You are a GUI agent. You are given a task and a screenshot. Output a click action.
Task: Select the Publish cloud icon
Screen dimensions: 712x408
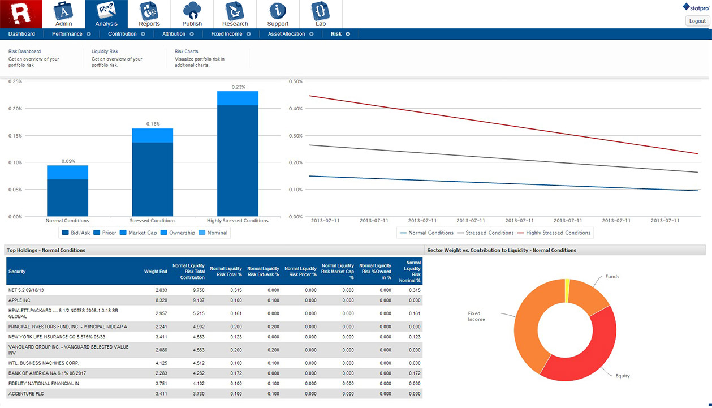click(x=192, y=11)
